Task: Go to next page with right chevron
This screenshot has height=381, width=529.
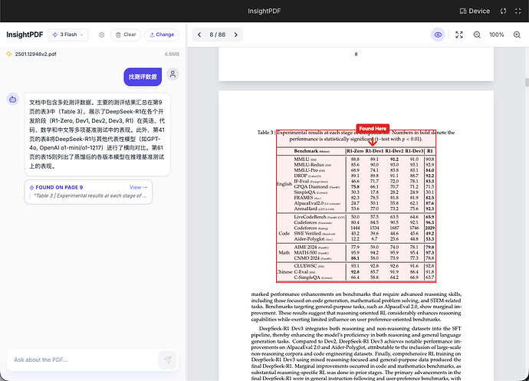Action: tap(235, 34)
